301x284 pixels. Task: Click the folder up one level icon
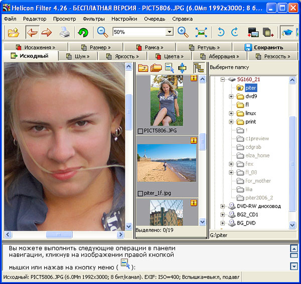coord(143,68)
